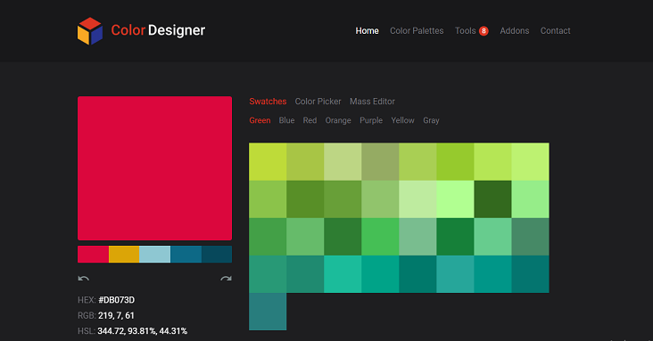Click the redo arrow icon
This screenshot has width=653, height=341.
click(226, 279)
